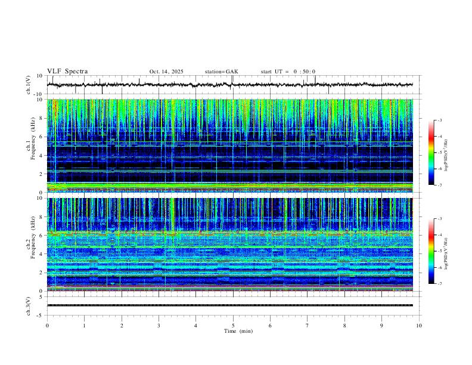
Task: Click the "VLF Spectra" plot title
Action: pyautogui.click(x=67, y=72)
